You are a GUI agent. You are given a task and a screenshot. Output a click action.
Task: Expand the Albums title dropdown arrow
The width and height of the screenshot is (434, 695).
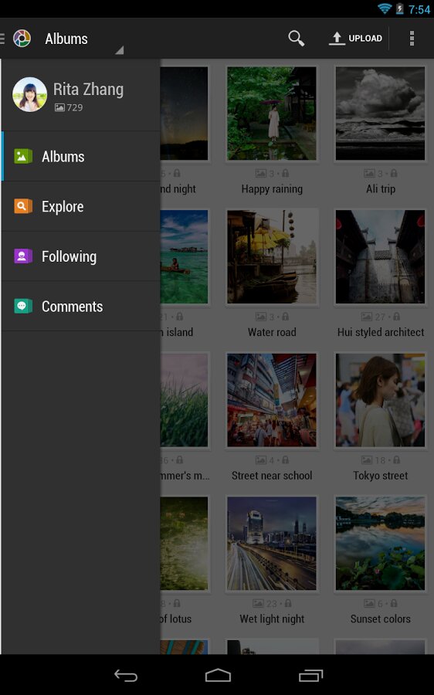tap(119, 50)
